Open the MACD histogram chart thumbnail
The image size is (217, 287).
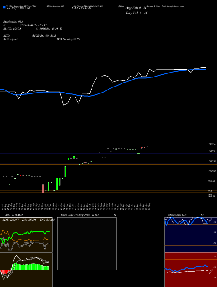[26, 270]
